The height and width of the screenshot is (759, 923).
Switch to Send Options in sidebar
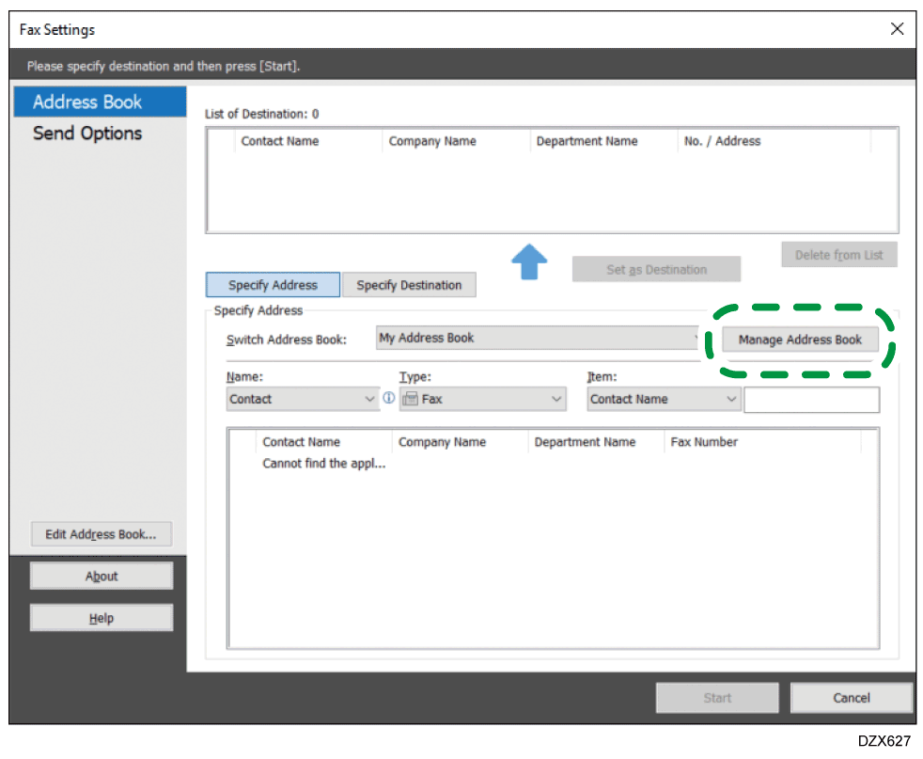point(87,134)
